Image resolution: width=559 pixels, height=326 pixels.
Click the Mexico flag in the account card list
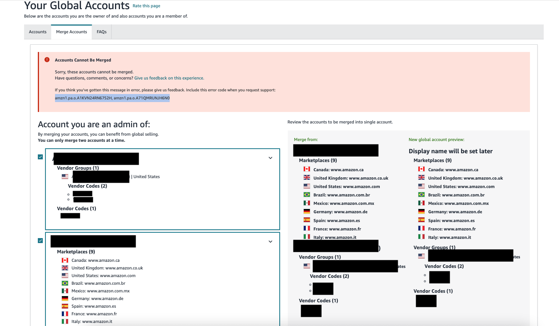pyautogui.click(x=65, y=291)
